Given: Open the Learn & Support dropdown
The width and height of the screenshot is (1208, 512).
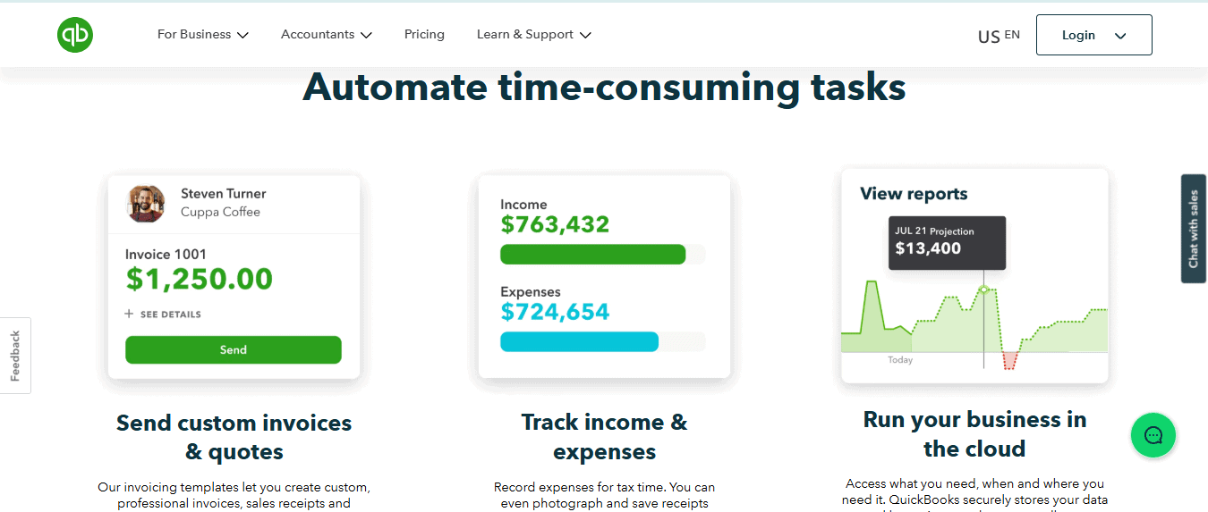Looking at the screenshot, I should coord(534,35).
